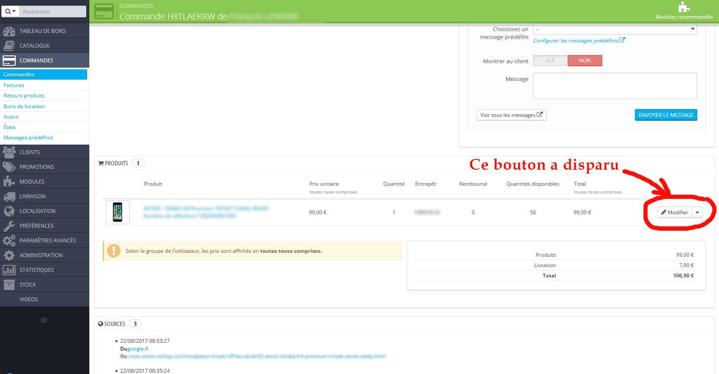Screen dimensions: 719x374
Task: Click the available quantity value 58
Action: tap(533, 213)
